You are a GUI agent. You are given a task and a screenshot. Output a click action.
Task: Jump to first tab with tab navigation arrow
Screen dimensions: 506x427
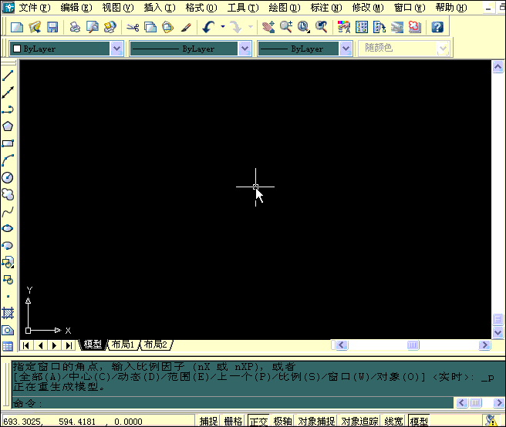click(26, 345)
